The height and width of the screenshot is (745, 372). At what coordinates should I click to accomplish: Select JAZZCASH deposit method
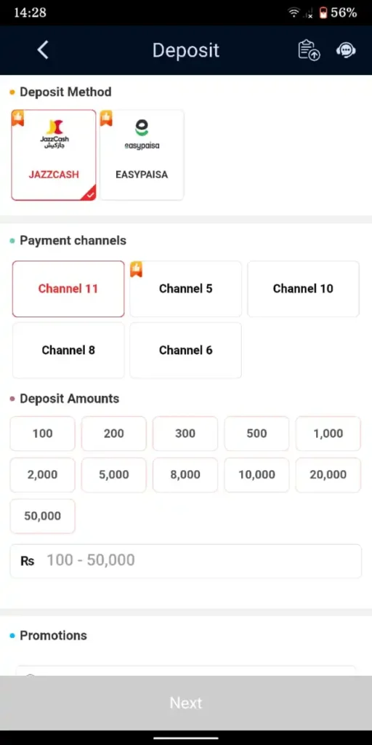click(x=54, y=155)
